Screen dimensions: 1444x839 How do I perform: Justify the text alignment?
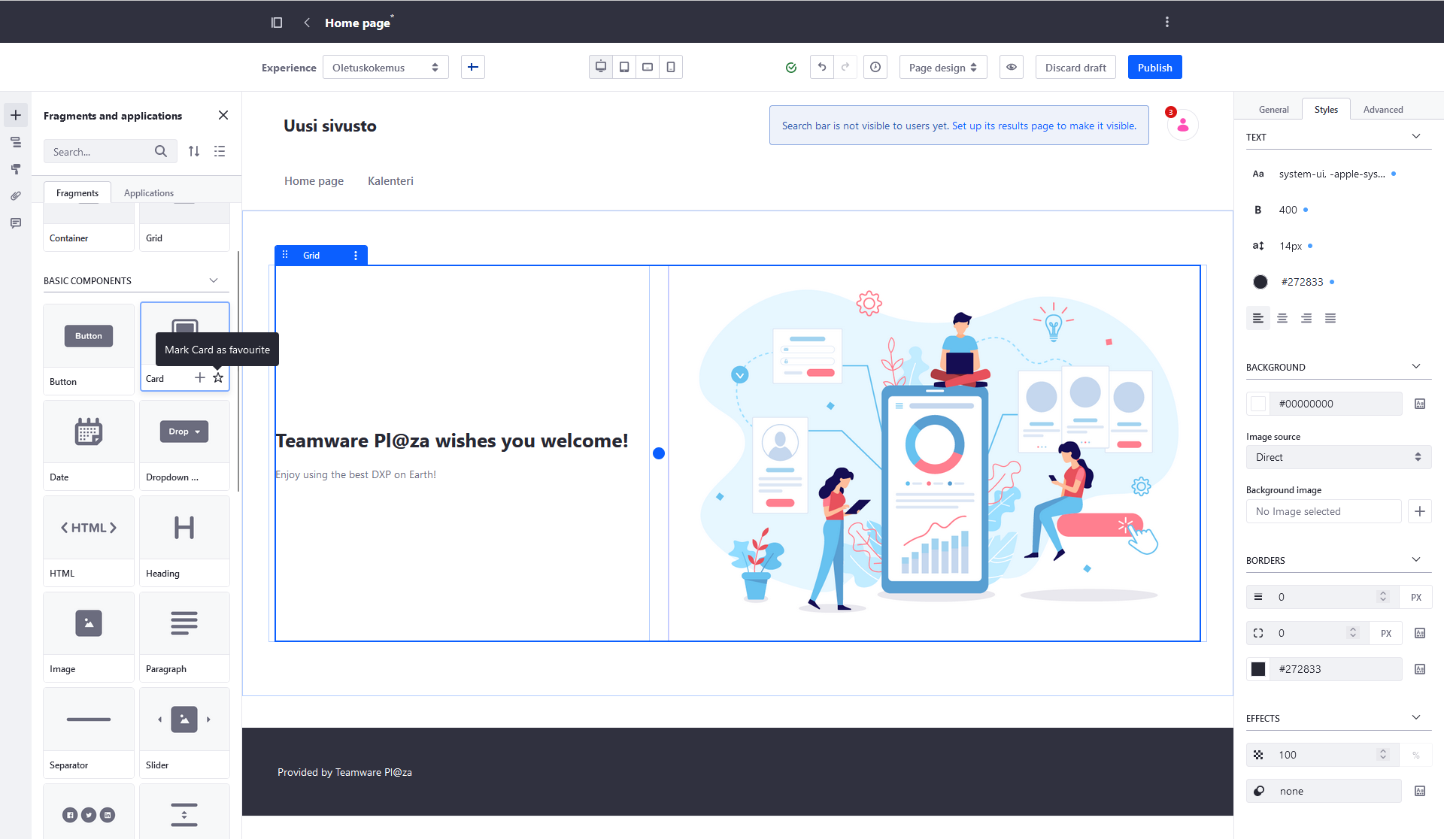coord(1330,318)
